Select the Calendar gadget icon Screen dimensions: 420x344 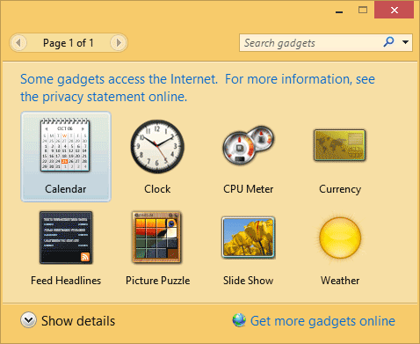pyautogui.click(x=65, y=145)
